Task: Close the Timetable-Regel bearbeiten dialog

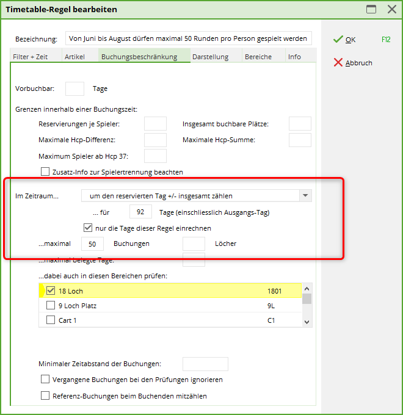Action: [x=391, y=9]
